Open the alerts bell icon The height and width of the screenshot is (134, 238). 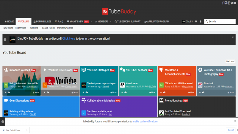click(x=201, y=22)
